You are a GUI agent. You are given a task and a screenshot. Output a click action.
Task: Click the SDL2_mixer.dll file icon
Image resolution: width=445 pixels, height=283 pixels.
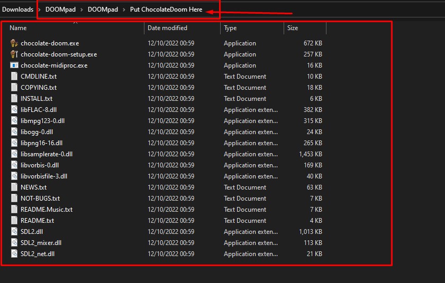point(14,243)
